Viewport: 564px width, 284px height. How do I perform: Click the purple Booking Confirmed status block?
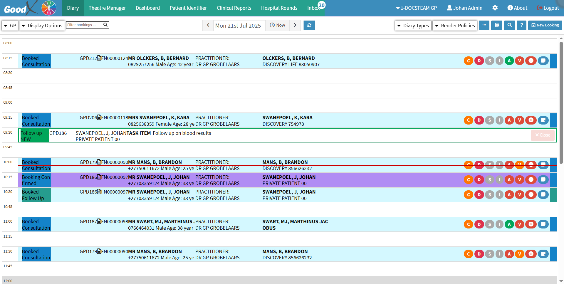coord(36,180)
